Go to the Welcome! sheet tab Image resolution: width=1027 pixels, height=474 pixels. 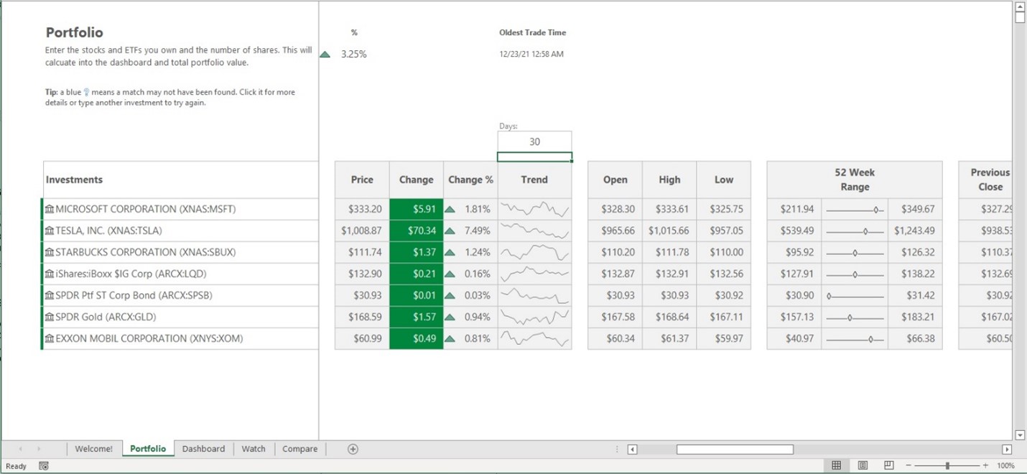(94, 448)
